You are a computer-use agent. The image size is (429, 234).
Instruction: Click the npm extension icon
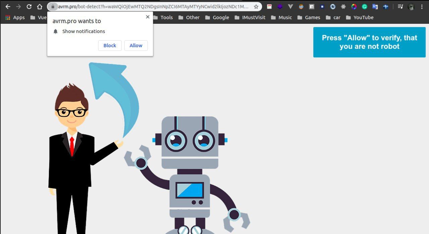[311, 6]
